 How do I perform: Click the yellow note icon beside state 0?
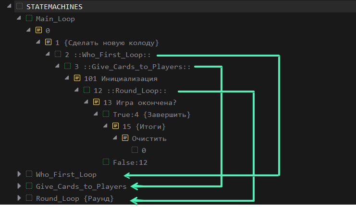pos(38,30)
